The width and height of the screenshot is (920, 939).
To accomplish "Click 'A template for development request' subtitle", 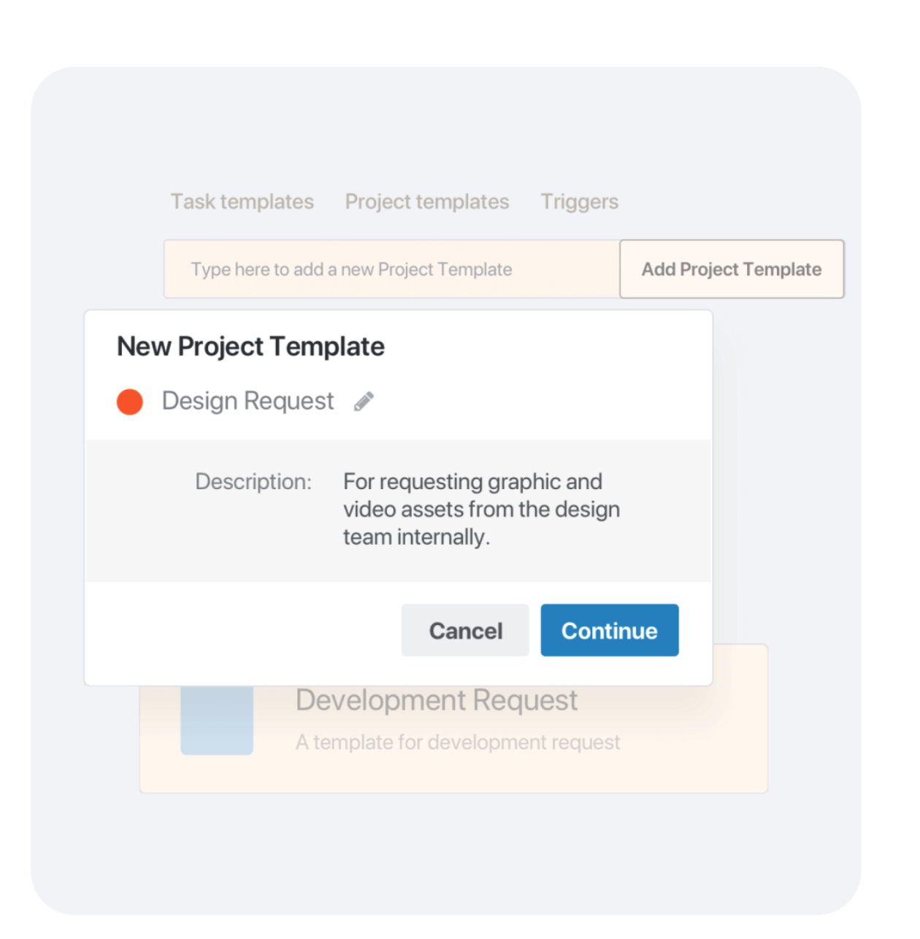I will tap(458, 743).
